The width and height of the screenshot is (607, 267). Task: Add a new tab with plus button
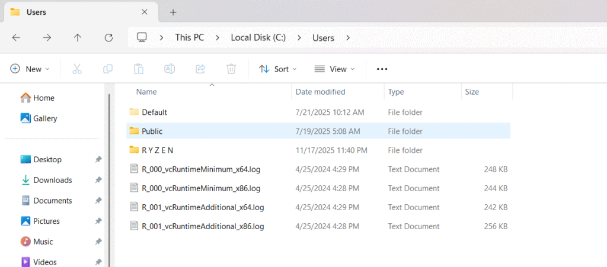173,12
